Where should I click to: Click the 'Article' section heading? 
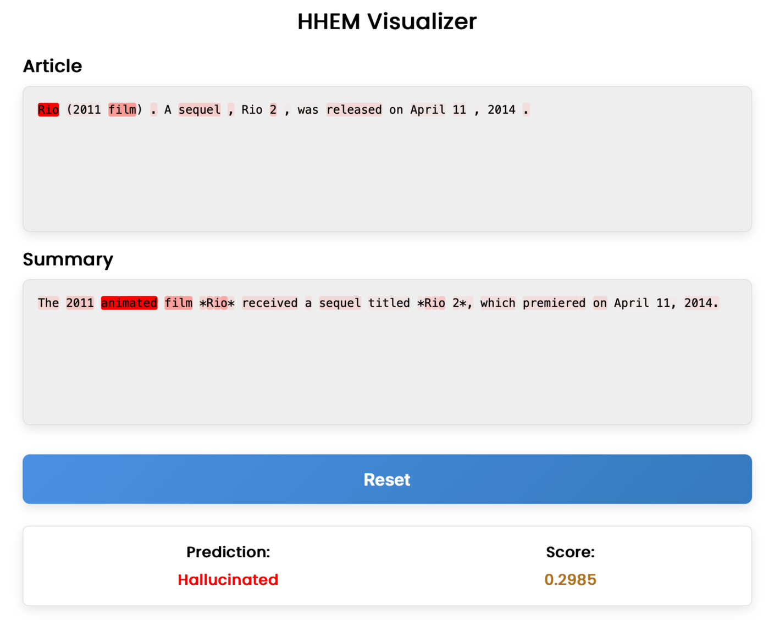52,66
